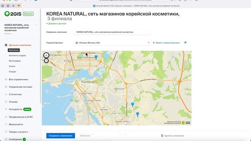Zoom in the map with plus
Screen dimensions: 251x141
point(46,55)
